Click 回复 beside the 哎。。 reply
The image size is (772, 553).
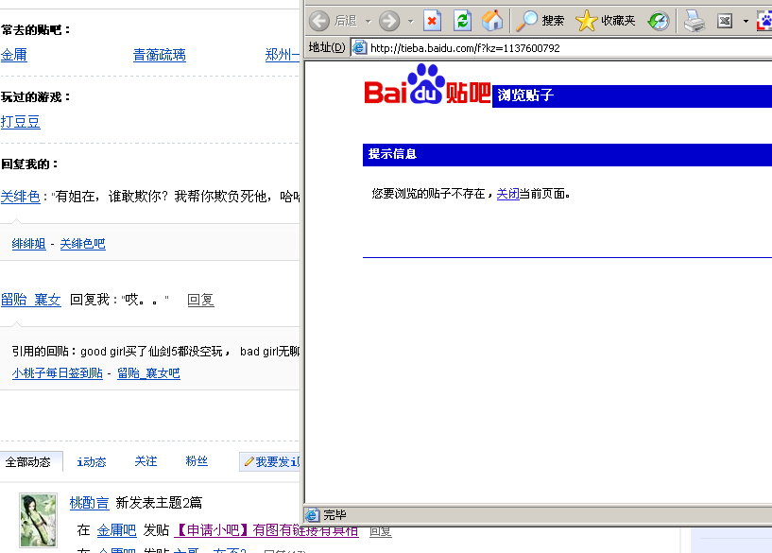tap(200, 300)
